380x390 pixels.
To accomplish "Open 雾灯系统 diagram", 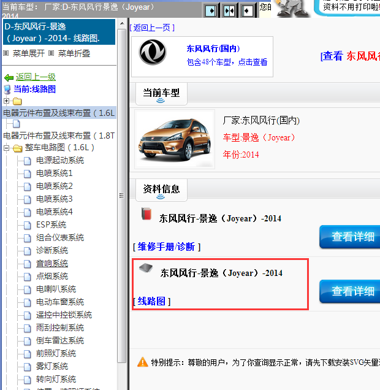I will 52,366.
